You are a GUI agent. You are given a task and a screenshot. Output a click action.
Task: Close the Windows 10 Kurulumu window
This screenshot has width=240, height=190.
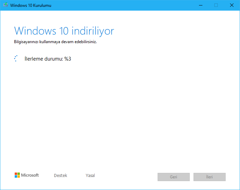[232, 5]
